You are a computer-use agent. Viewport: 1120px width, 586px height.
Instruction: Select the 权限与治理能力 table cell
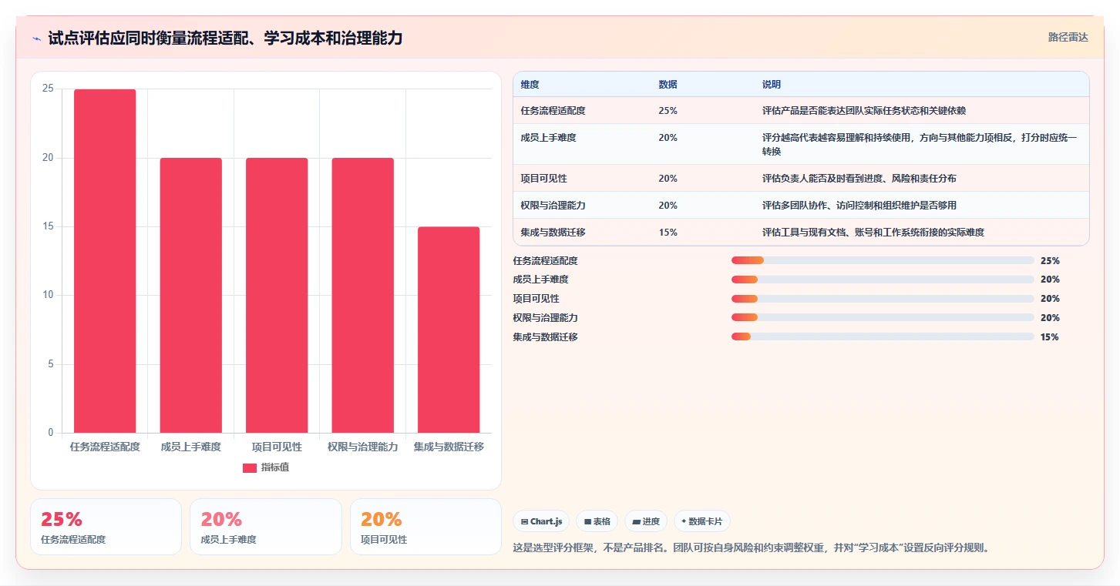[x=582, y=205]
